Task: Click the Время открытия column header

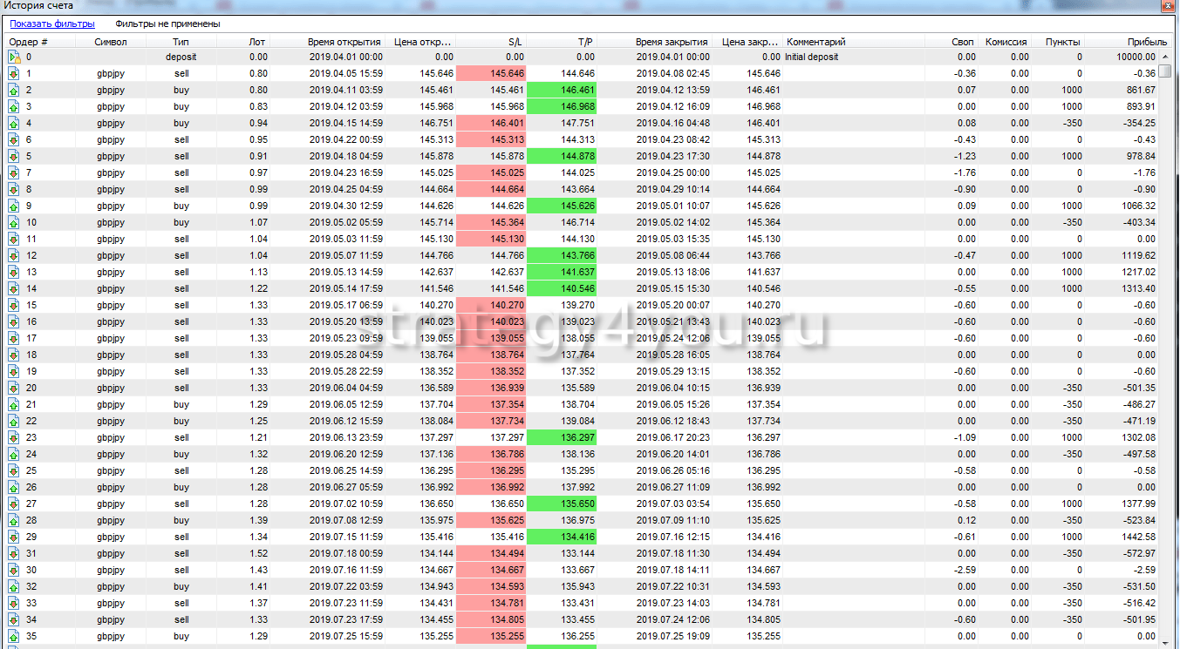Action: click(x=344, y=42)
